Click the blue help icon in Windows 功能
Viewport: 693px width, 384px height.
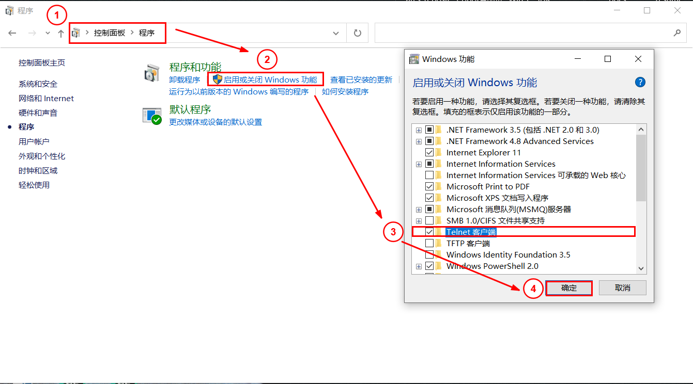pyautogui.click(x=640, y=82)
